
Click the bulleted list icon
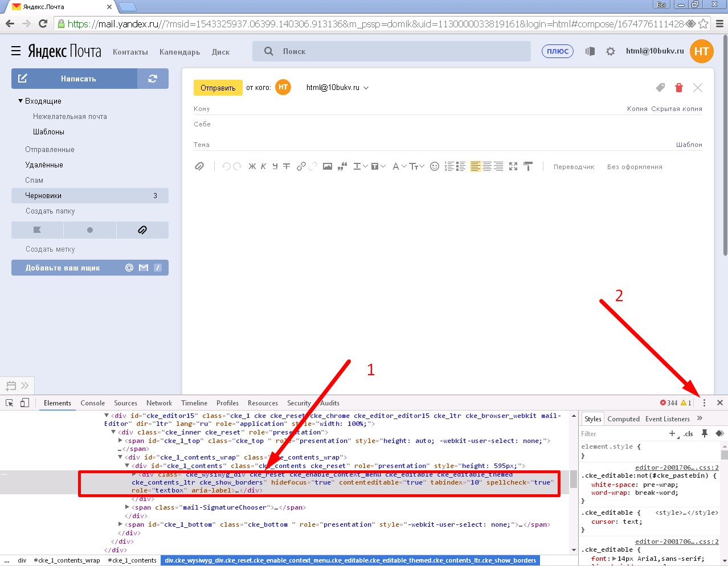(x=461, y=166)
